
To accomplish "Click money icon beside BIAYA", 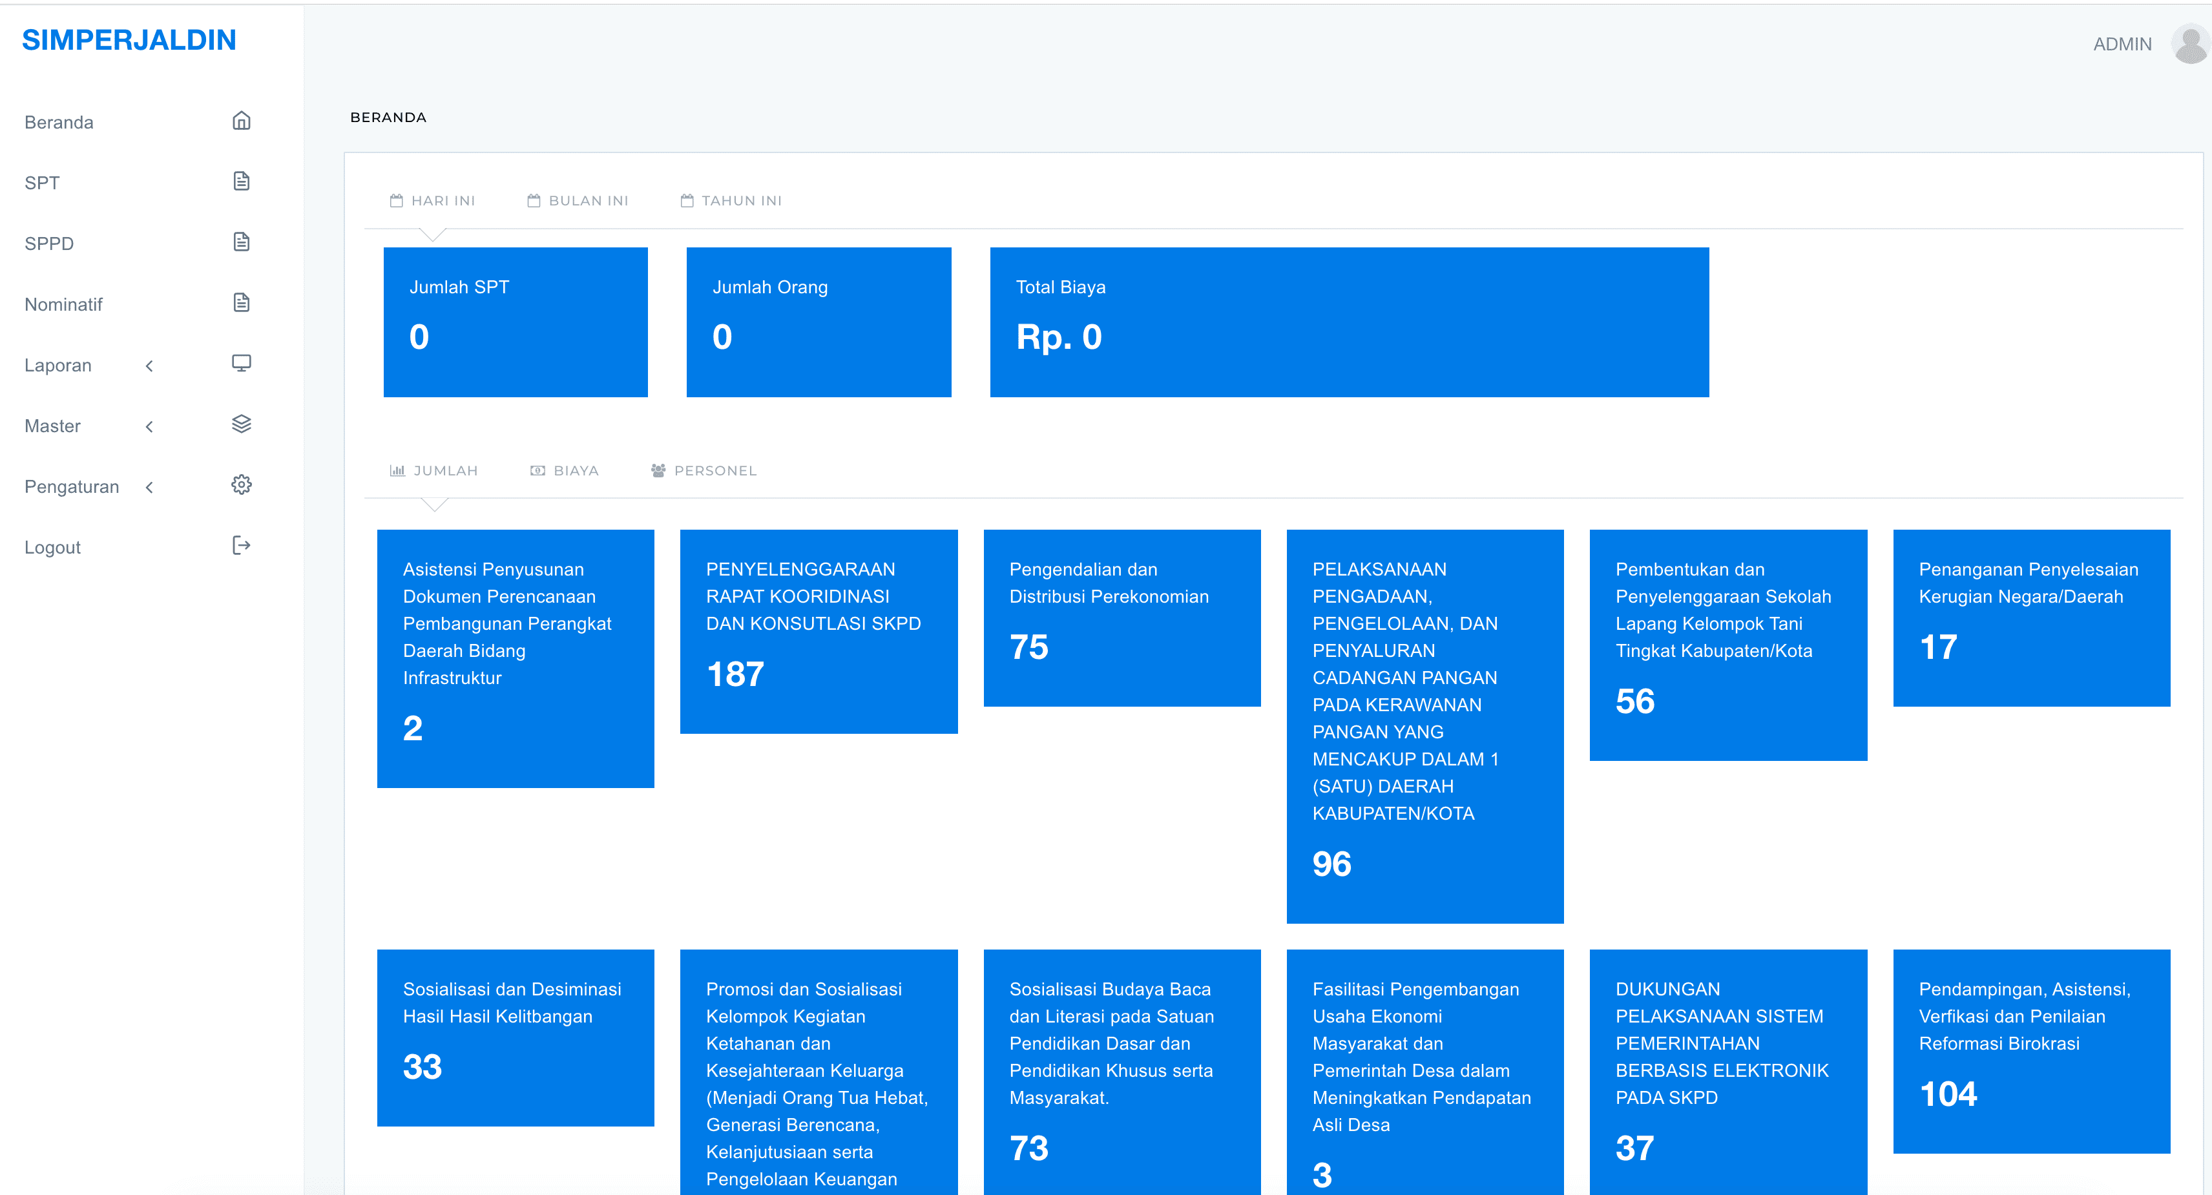I will point(537,470).
